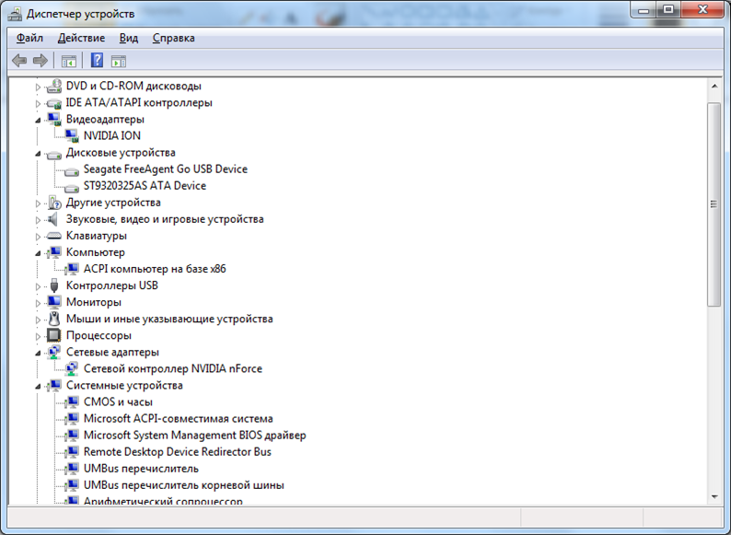Open the Файл menu

29,38
